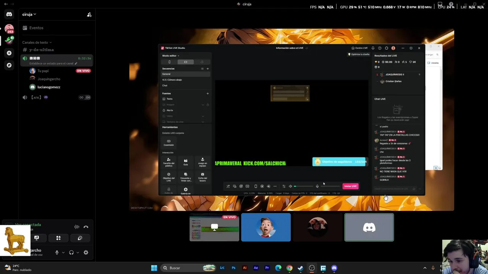The width and height of the screenshot is (488, 274).
Task: Open Juego en equipo interaction tool
Action: [202, 162]
